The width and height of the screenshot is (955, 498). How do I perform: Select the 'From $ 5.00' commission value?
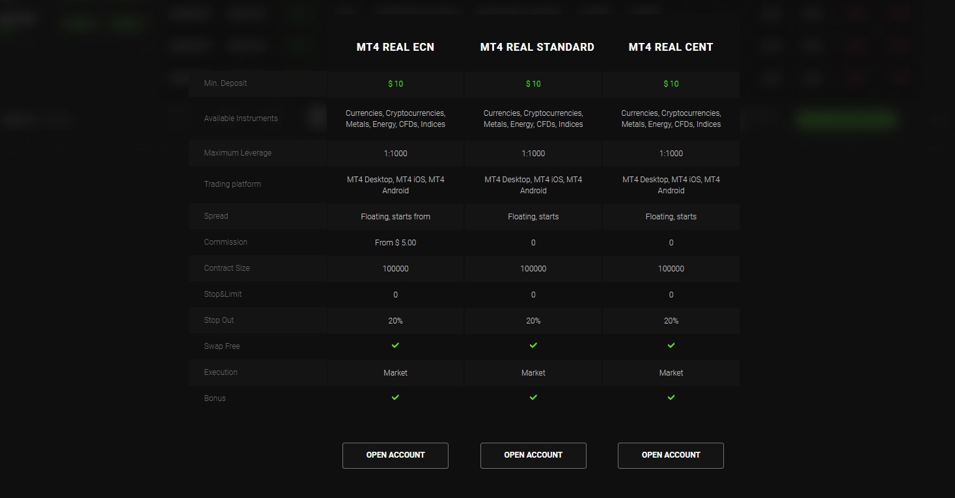395,243
